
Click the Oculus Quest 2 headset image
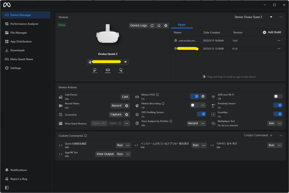pyautogui.click(x=108, y=34)
